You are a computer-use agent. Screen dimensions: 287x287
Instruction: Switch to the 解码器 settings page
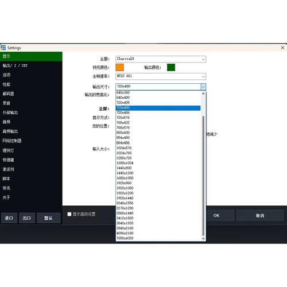pos(31,94)
